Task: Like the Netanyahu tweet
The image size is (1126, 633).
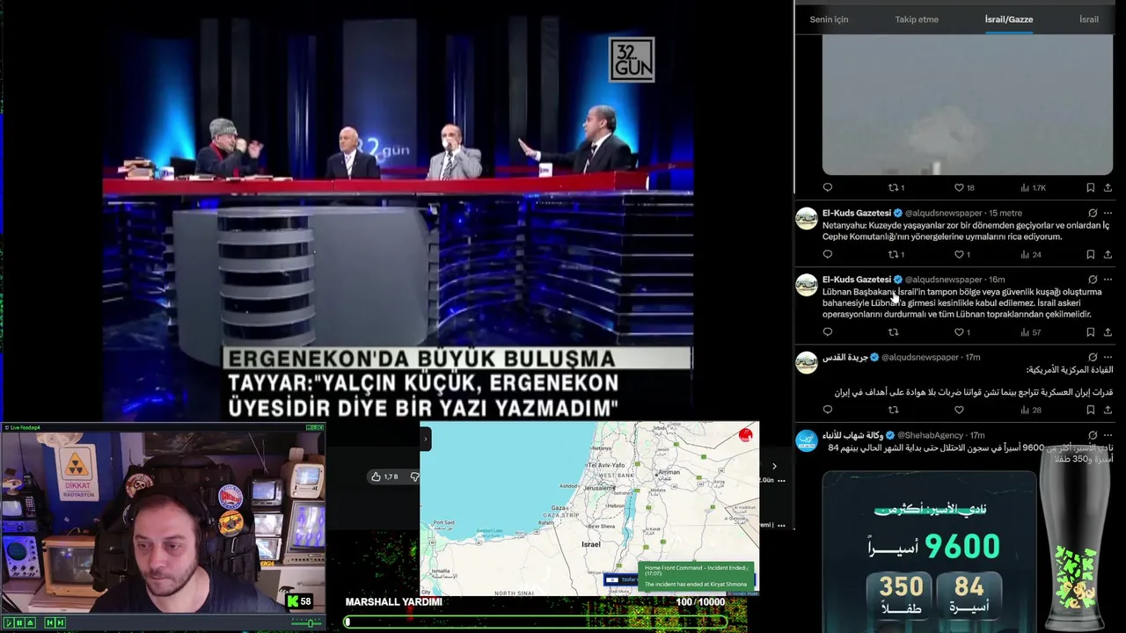Action: [962, 255]
